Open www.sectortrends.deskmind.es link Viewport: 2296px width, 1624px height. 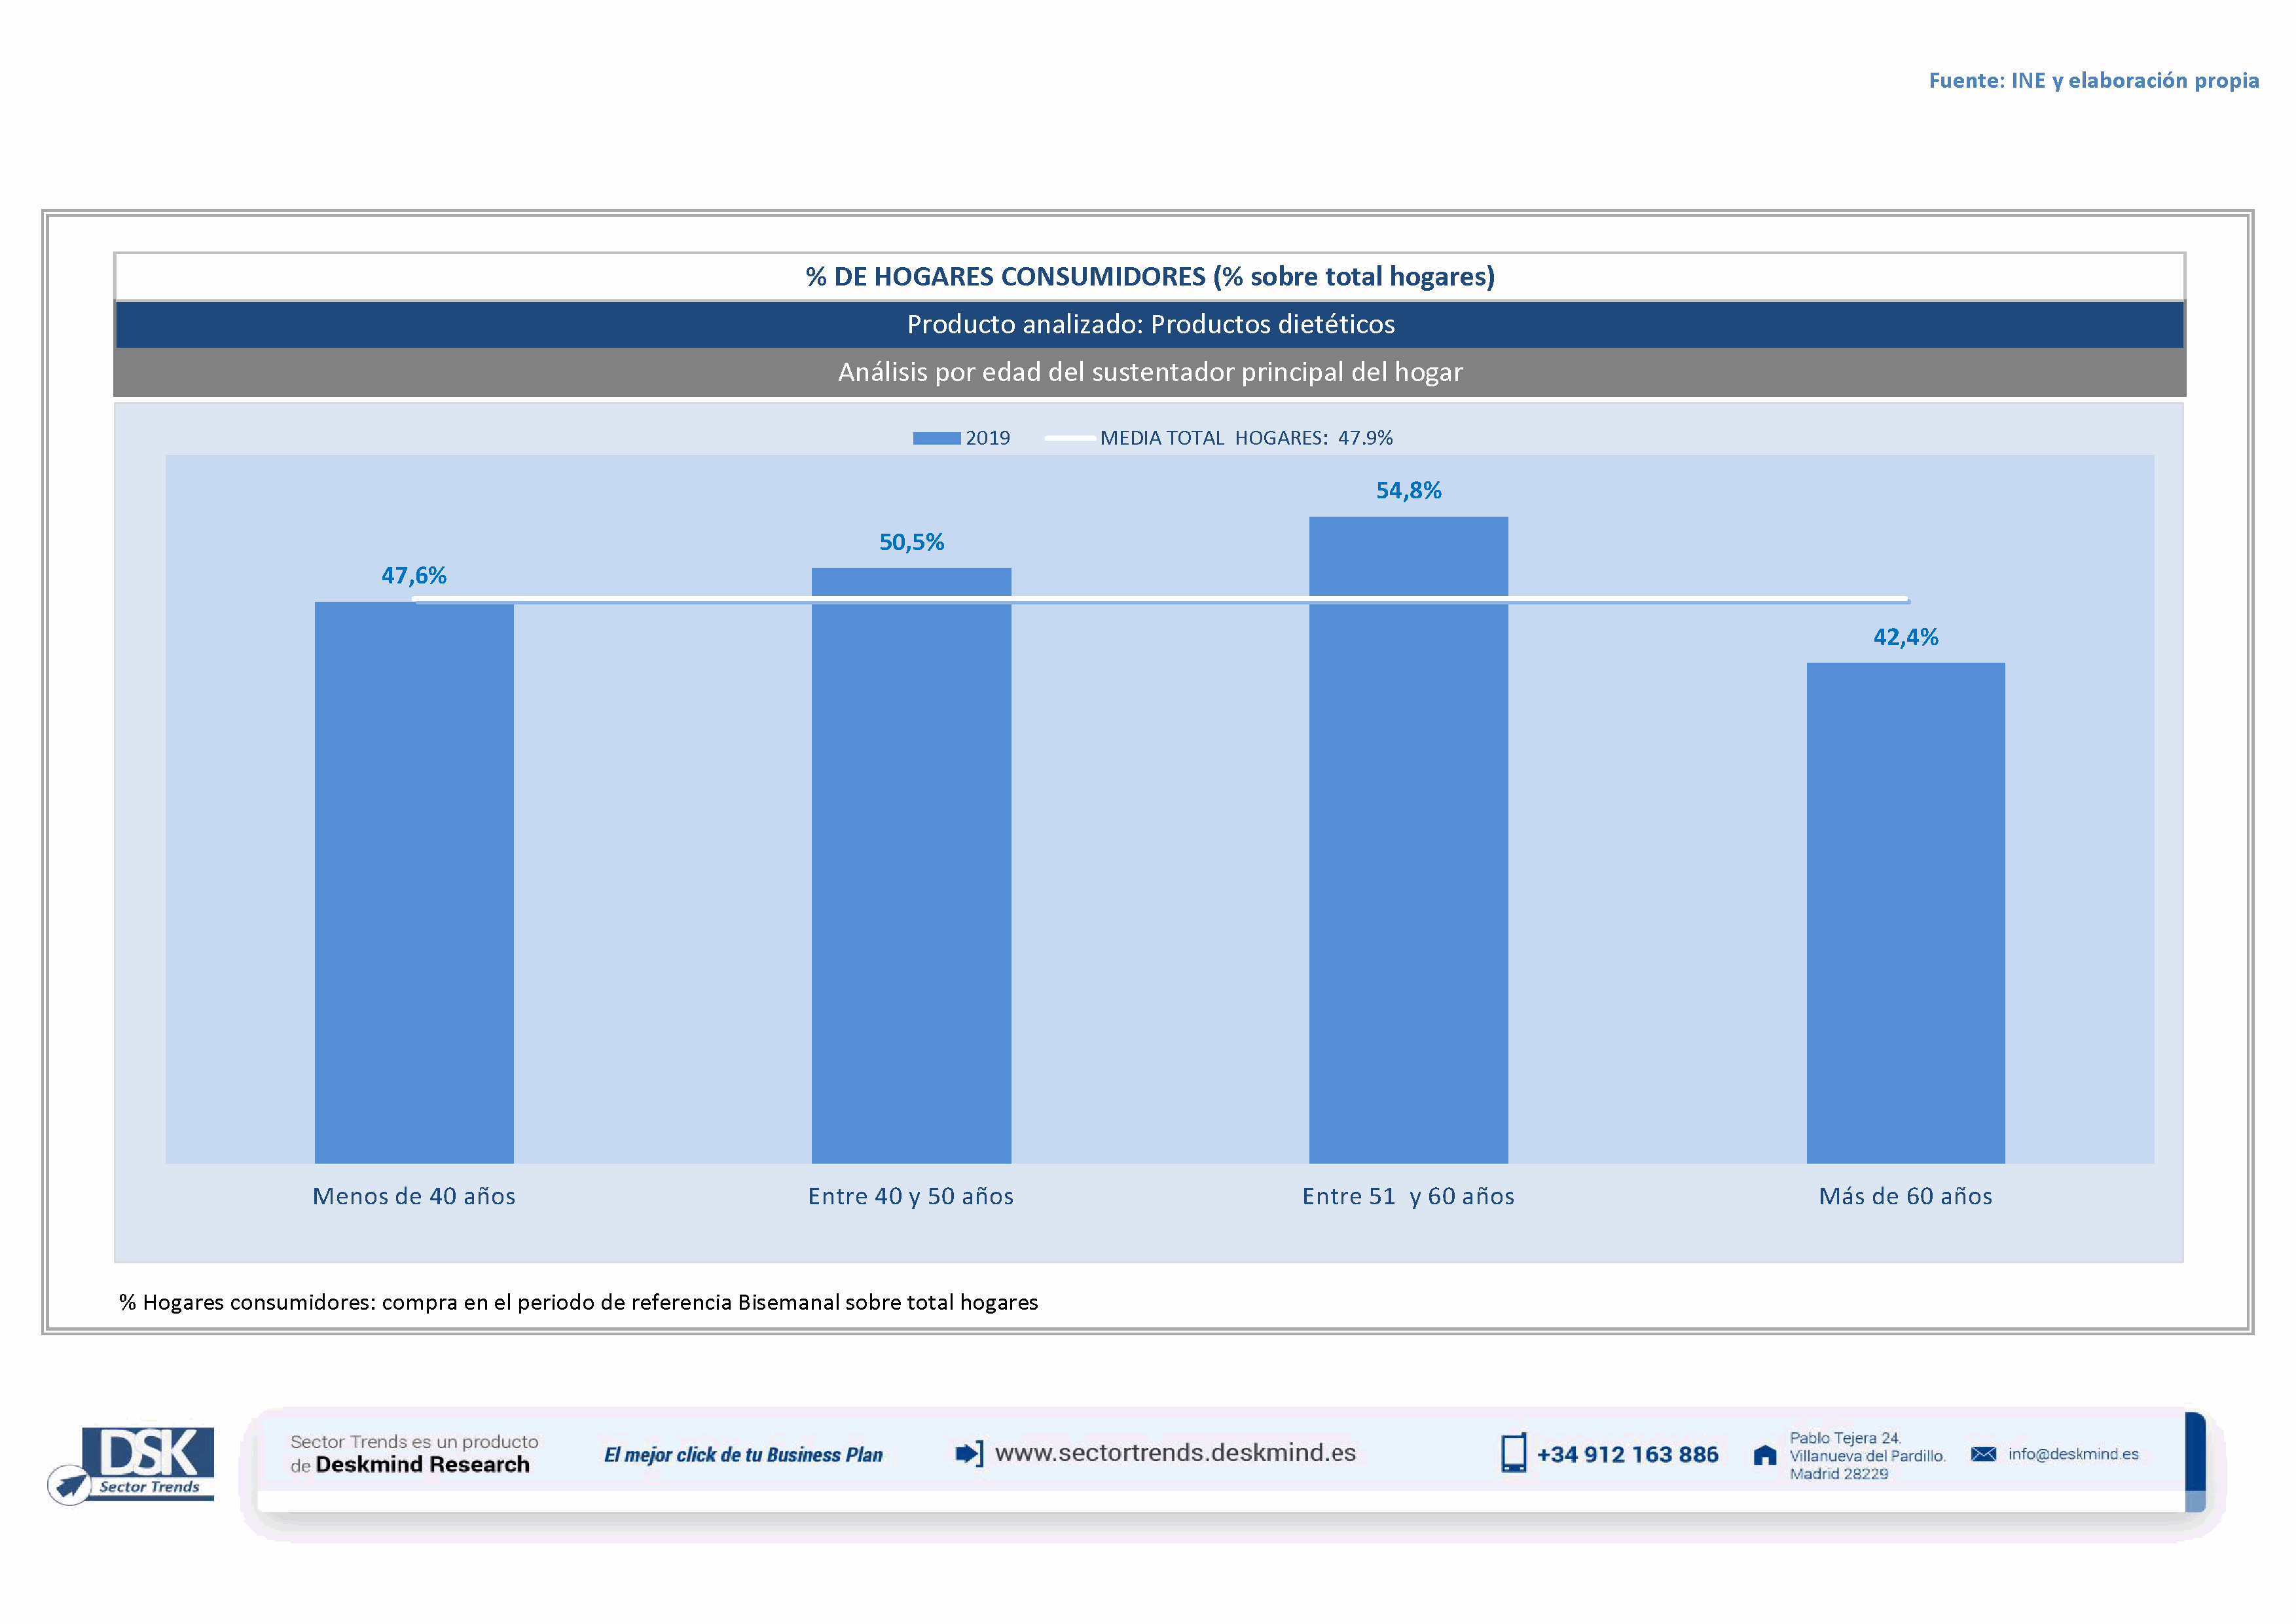(x=1175, y=1453)
